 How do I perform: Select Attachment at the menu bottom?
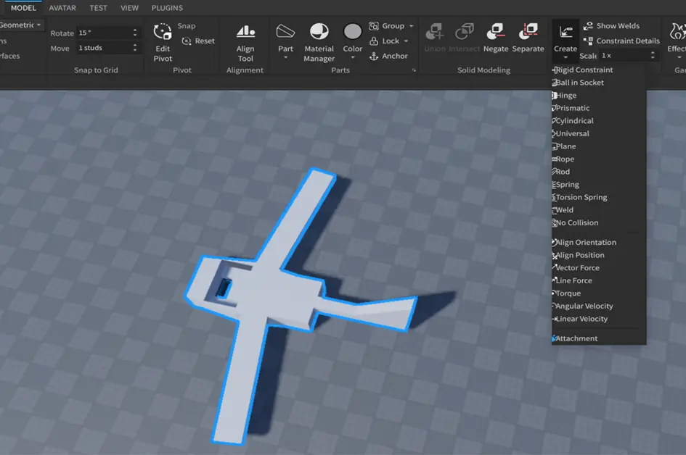598,338
